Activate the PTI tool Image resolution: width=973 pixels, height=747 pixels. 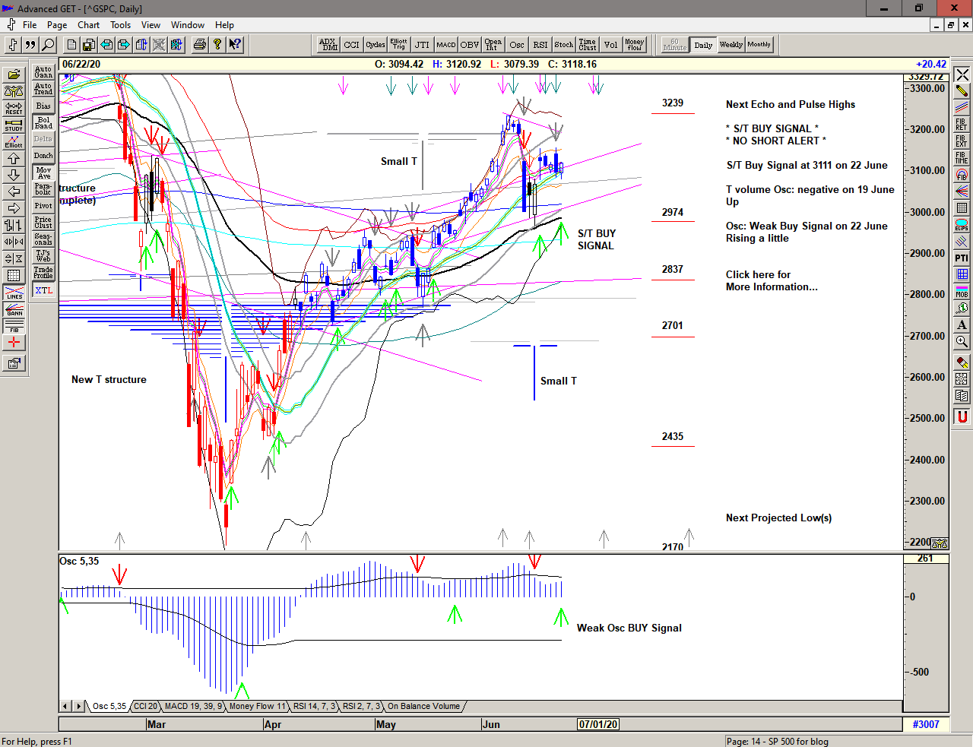pyautogui.click(x=962, y=258)
